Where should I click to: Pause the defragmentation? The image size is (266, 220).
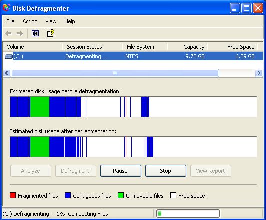(x=121, y=171)
